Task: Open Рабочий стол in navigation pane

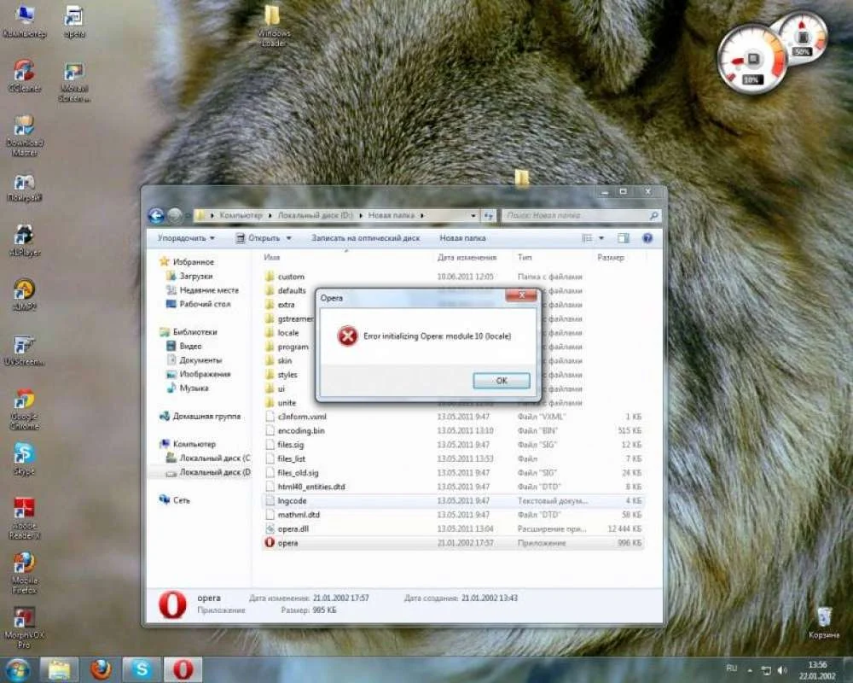Action: pos(205,304)
